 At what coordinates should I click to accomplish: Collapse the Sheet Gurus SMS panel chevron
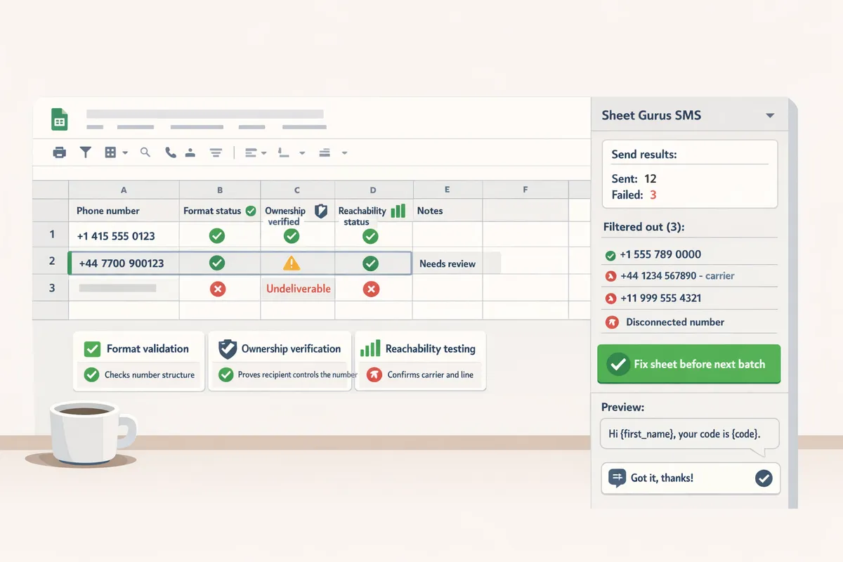(771, 115)
